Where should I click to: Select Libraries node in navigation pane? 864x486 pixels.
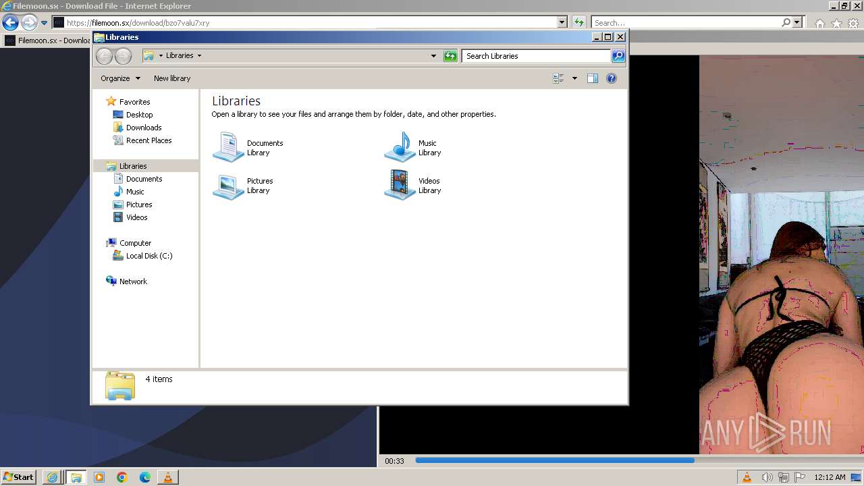pos(132,166)
